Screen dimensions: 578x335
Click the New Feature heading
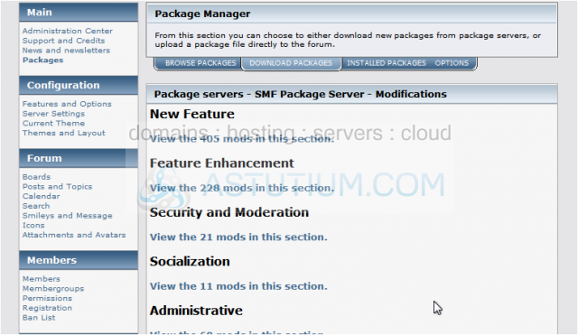tap(192, 114)
